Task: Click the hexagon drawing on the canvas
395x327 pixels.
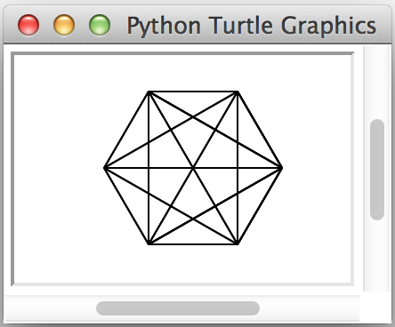Action: [x=193, y=168]
